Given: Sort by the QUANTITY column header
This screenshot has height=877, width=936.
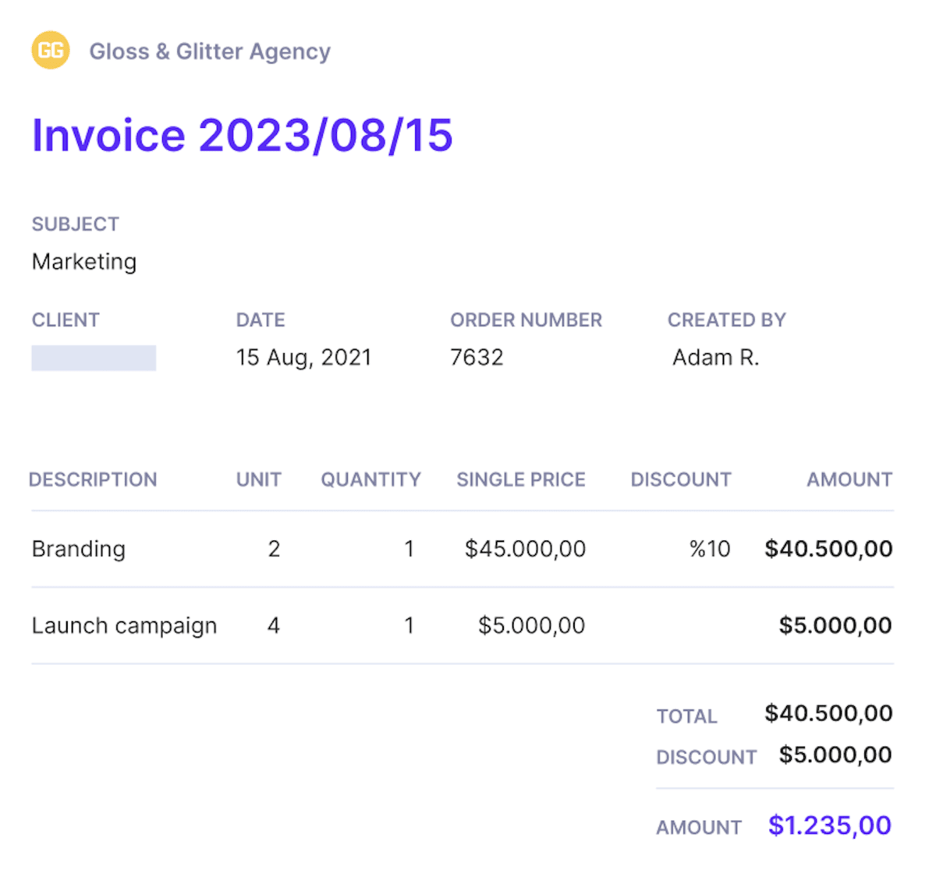Looking at the screenshot, I should [370, 479].
